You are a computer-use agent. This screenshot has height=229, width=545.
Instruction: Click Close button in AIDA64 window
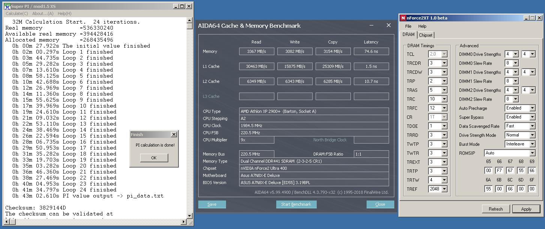380,204
